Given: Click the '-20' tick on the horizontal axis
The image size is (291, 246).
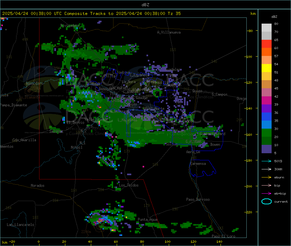Looking at the screenshot, I should [12, 241].
